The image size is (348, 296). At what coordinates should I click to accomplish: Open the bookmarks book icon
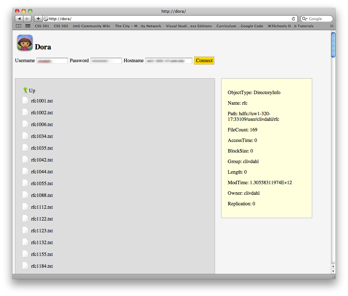(19, 26)
